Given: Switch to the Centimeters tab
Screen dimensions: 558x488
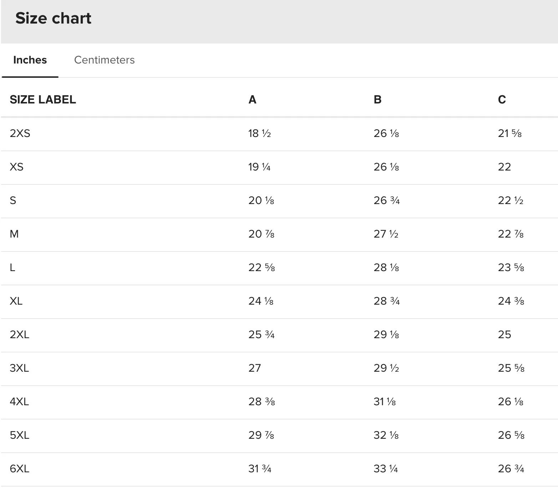Looking at the screenshot, I should click(104, 60).
